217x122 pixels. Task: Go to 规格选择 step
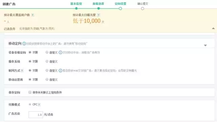point(98,4)
